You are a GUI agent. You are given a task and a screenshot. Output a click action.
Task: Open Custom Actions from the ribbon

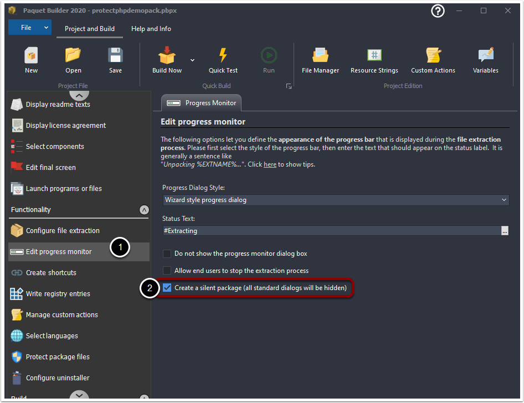433,60
